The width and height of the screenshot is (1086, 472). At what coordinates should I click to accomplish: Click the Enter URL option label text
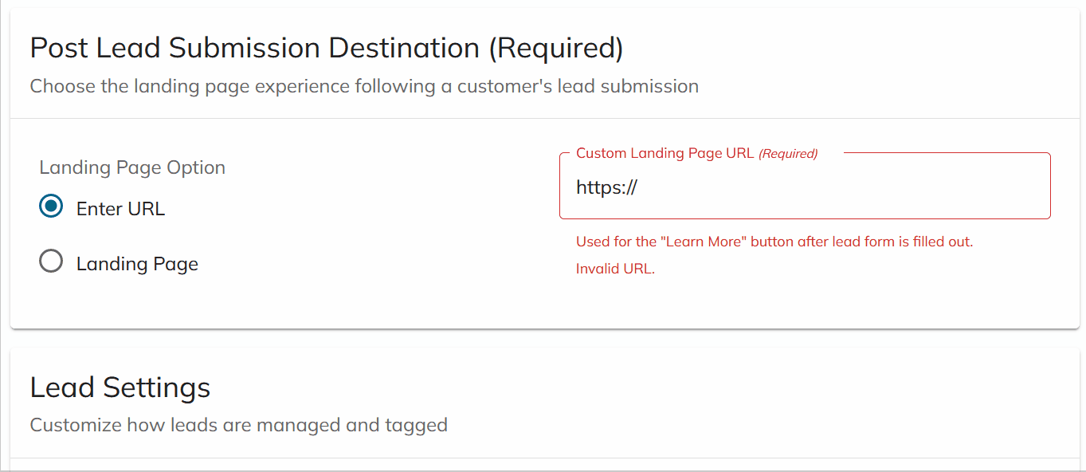click(x=120, y=208)
